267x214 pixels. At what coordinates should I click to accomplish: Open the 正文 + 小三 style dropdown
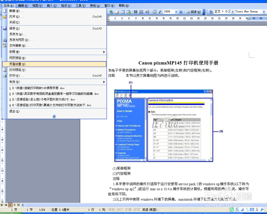click(233, 11)
